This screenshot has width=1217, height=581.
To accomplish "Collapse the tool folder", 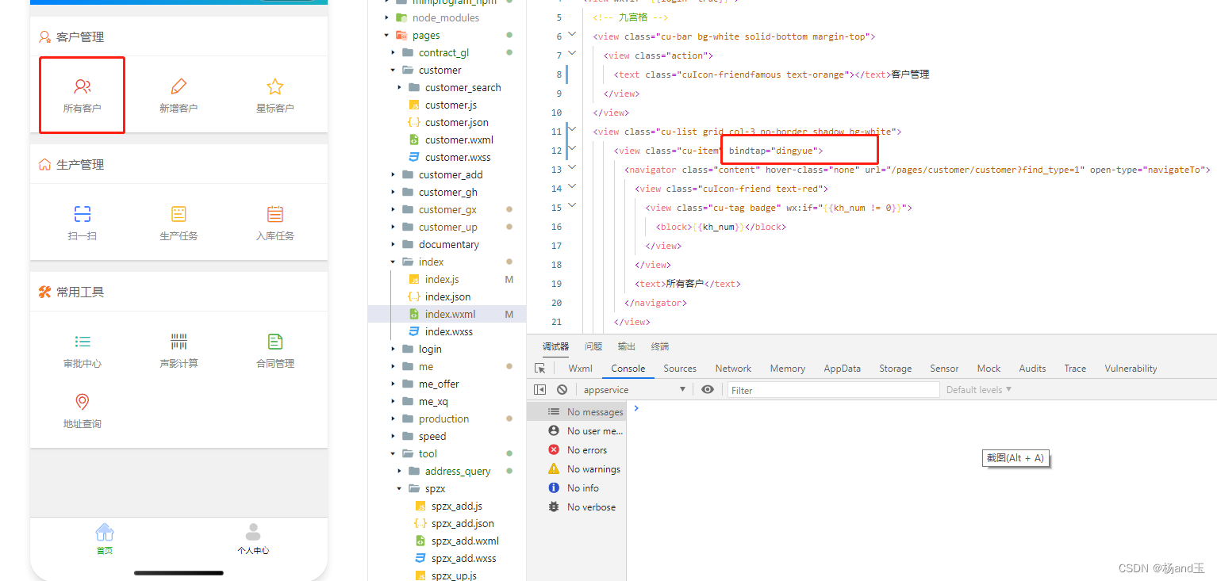I will [x=394, y=454].
